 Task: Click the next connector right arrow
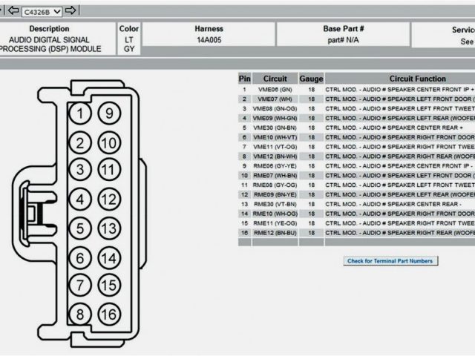(x=71, y=10)
